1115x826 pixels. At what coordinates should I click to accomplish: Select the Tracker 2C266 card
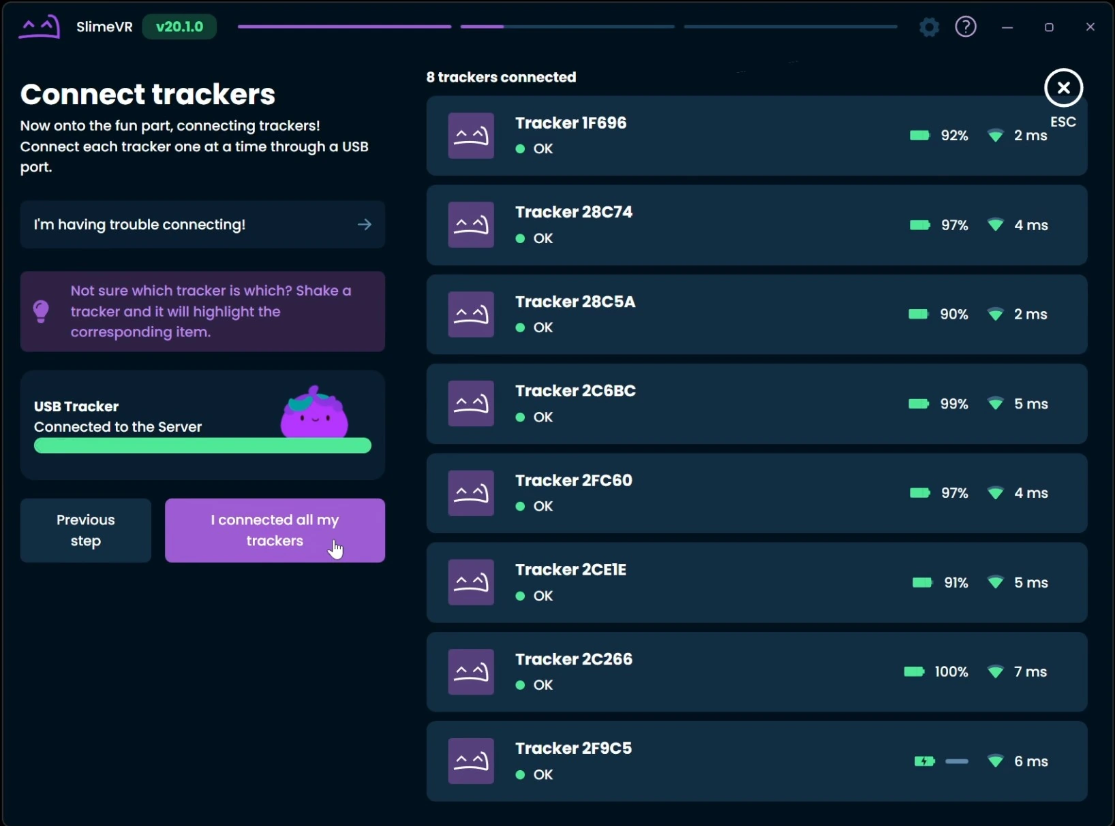click(x=757, y=672)
